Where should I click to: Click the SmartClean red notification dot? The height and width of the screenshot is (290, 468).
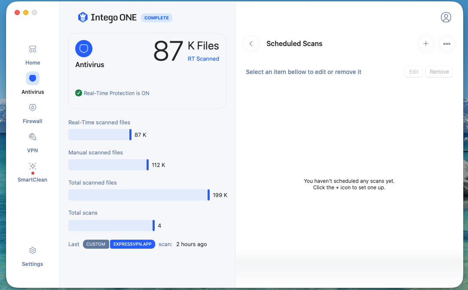[33, 173]
